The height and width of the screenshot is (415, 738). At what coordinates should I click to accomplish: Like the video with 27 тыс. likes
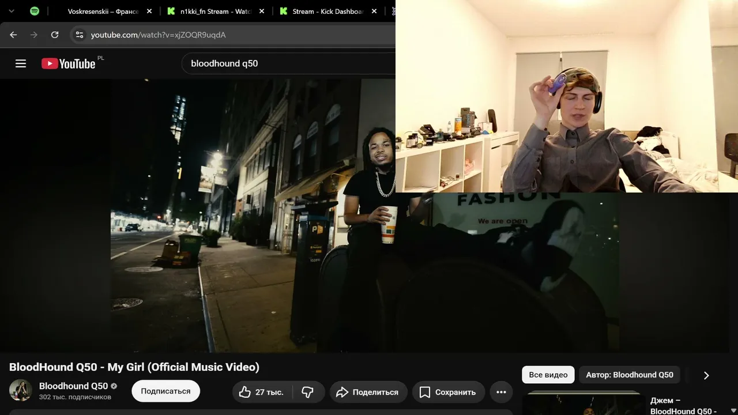point(262,392)
